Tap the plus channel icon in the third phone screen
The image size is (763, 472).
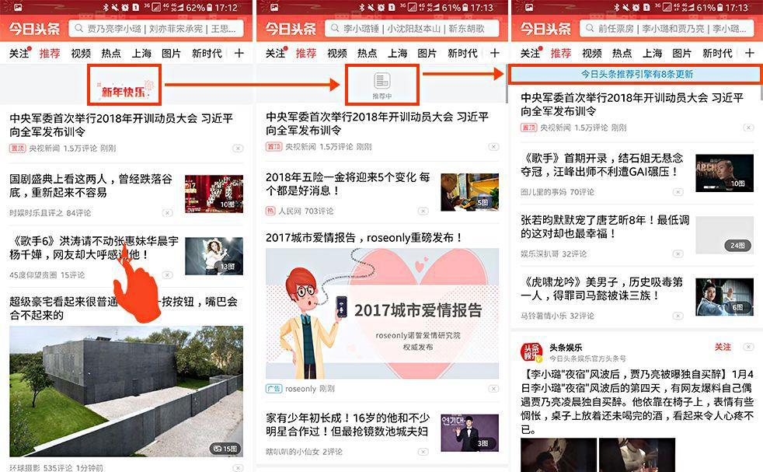point(750,53)
